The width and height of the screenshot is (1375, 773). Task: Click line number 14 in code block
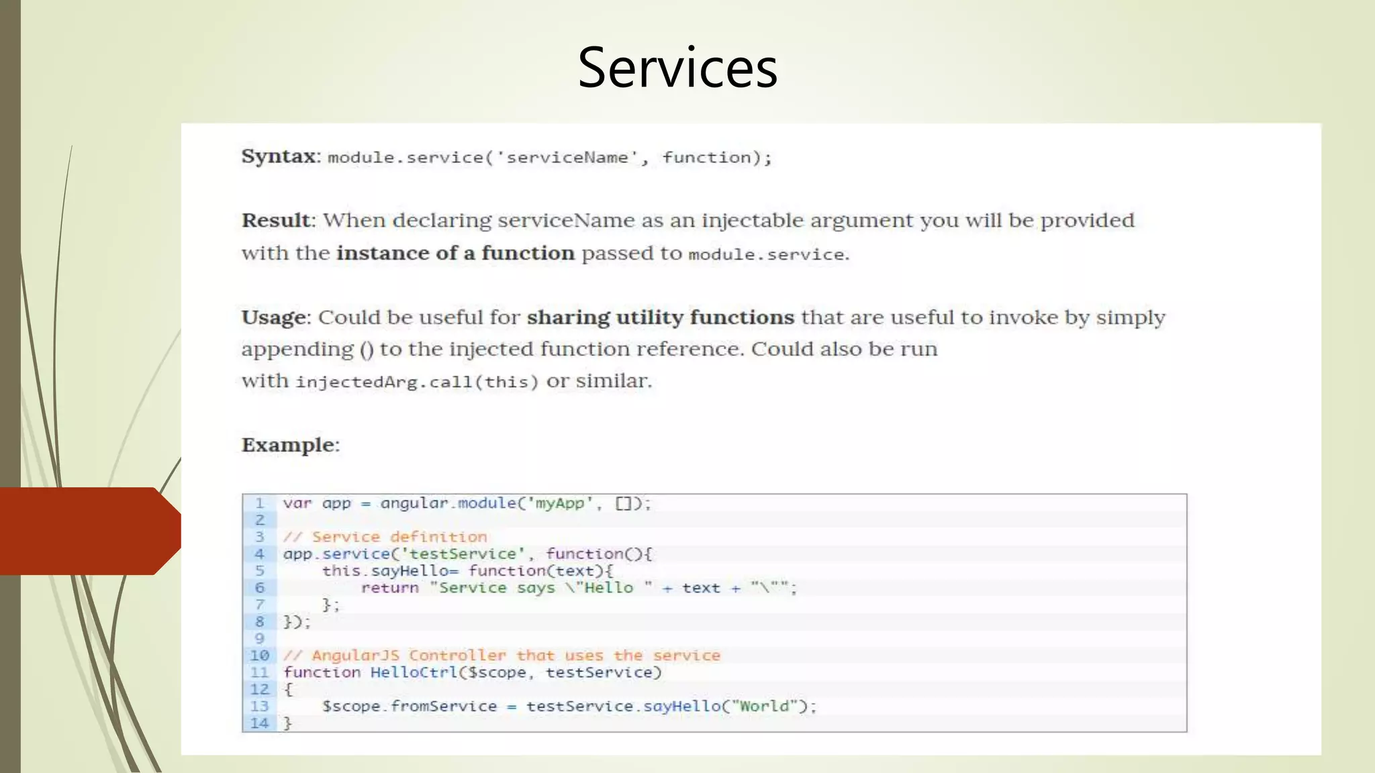click(259, 723)
